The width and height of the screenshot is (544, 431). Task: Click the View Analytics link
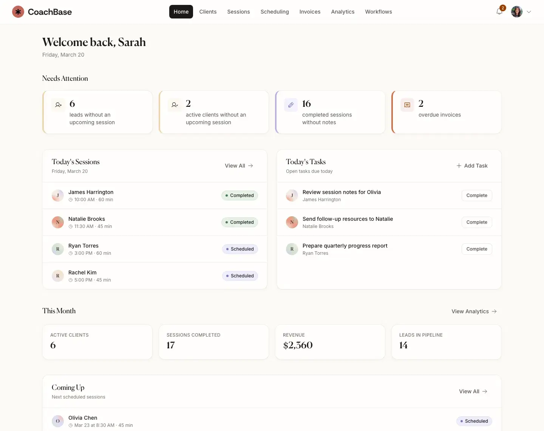tap(474, 311)
